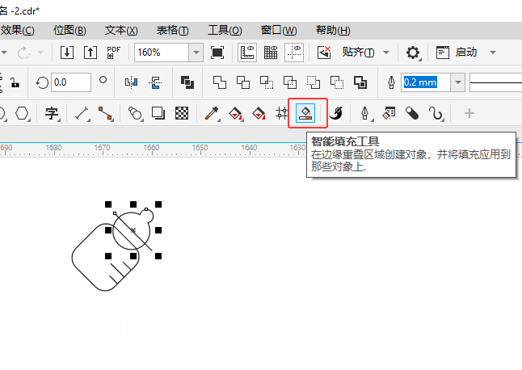This screenshot has height=370, width=522.
Task: Select the Blend tool icon
Action: pyautogui.click(x=135, y=113)
